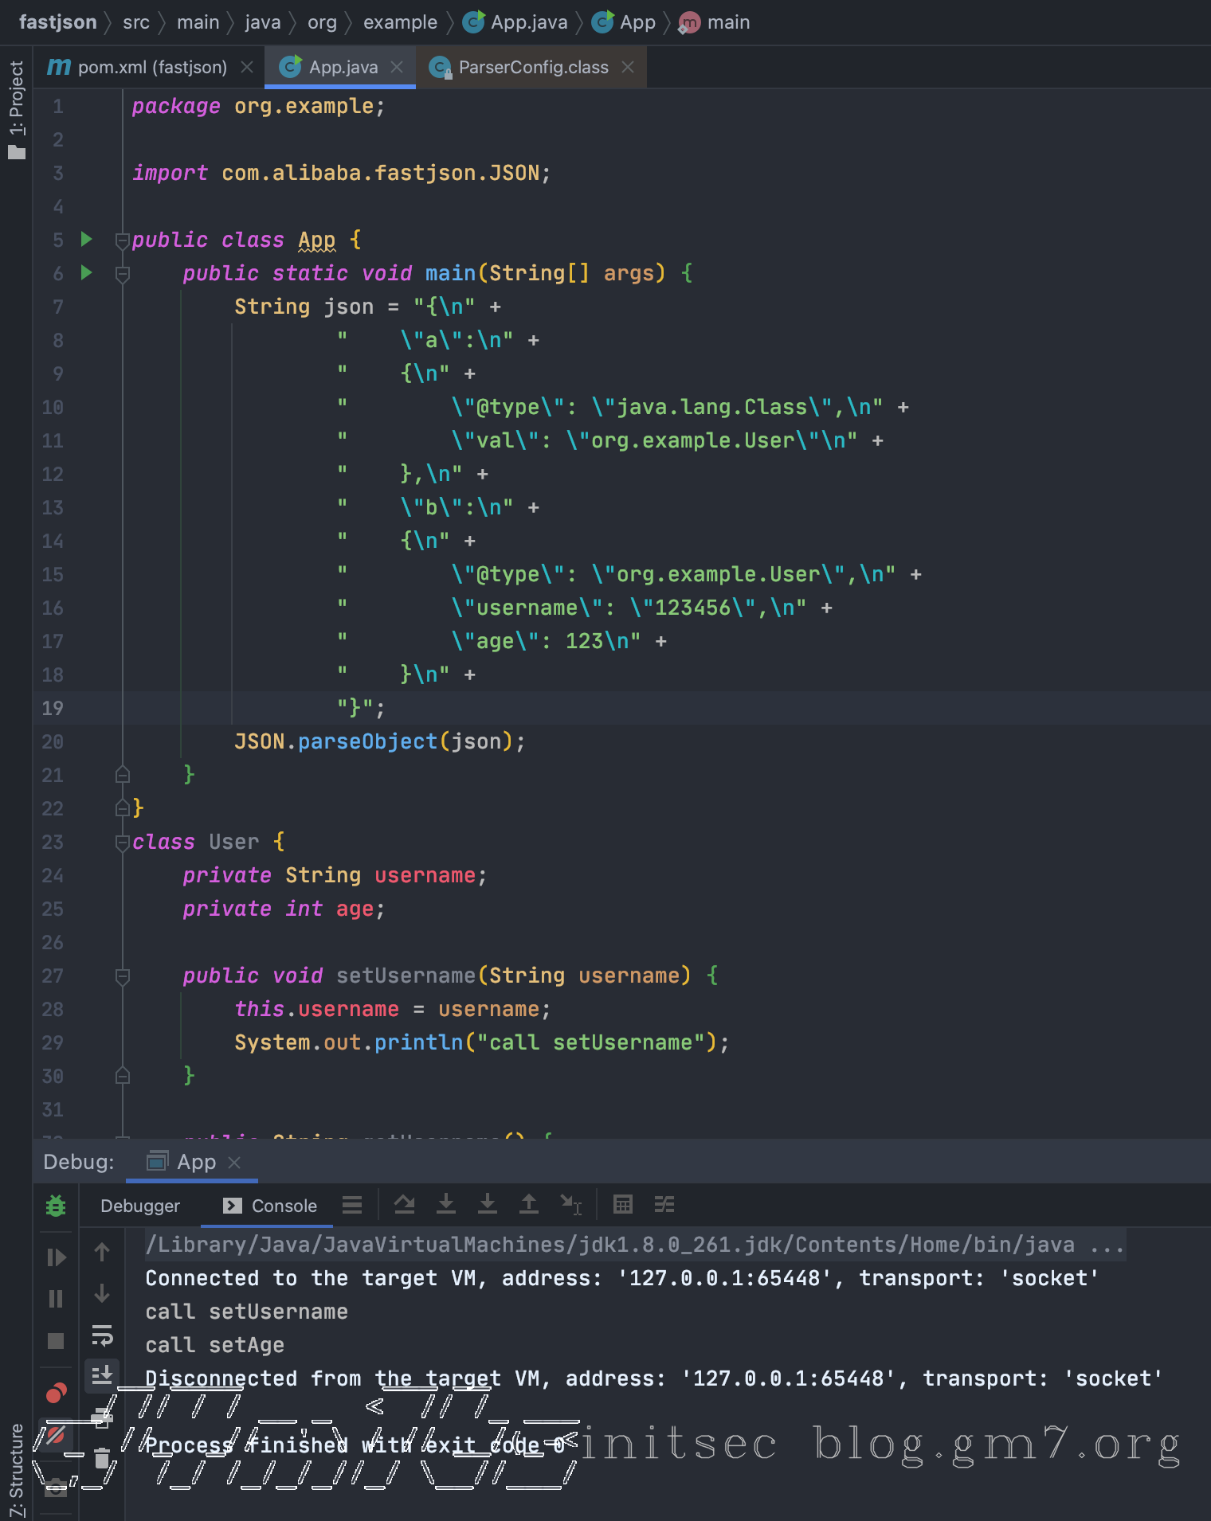Collapse the User class fold marker

(x=122, y=843)
